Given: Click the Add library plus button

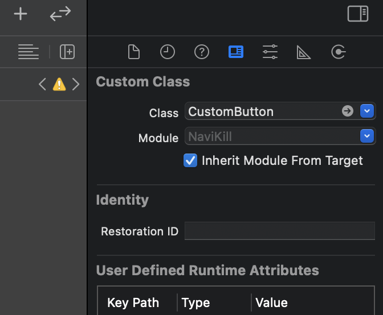Looking at the screenshot, I should (21, 14).
